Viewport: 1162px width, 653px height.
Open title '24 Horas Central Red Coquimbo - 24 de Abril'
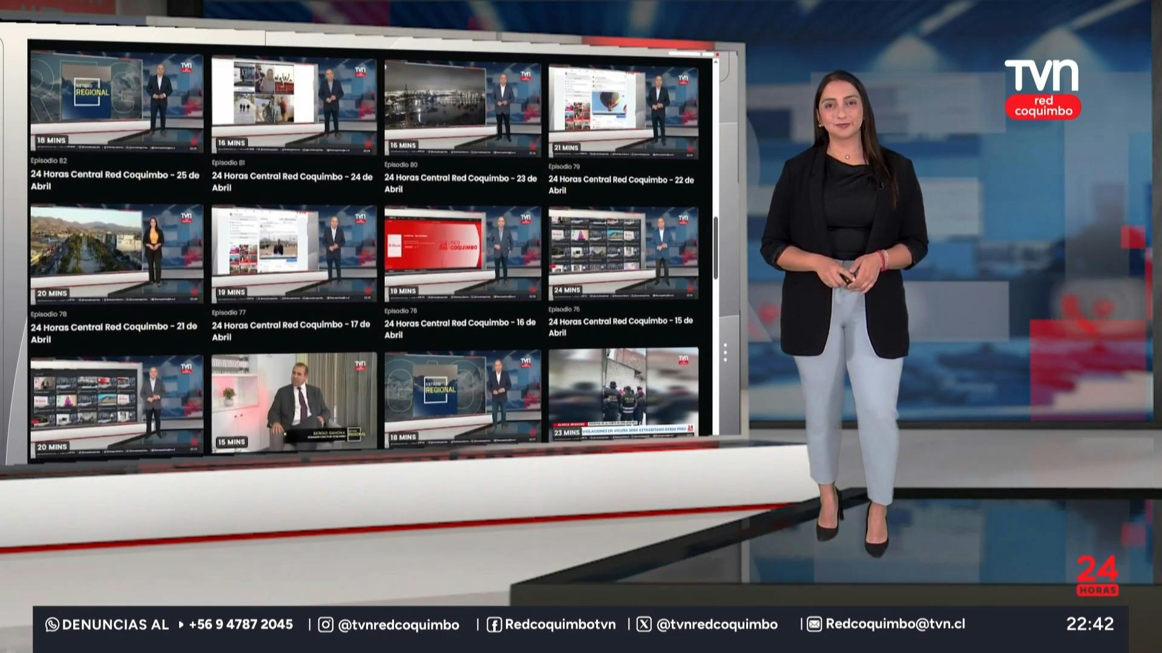click(x=292, y=182)
